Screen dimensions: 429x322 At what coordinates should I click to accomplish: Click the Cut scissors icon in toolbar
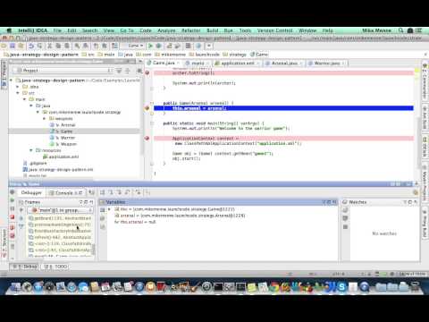[x=50, y=46]
